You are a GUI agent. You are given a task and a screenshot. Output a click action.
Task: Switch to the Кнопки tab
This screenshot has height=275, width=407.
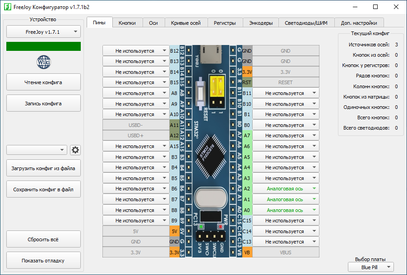click(x=127, y=23)
